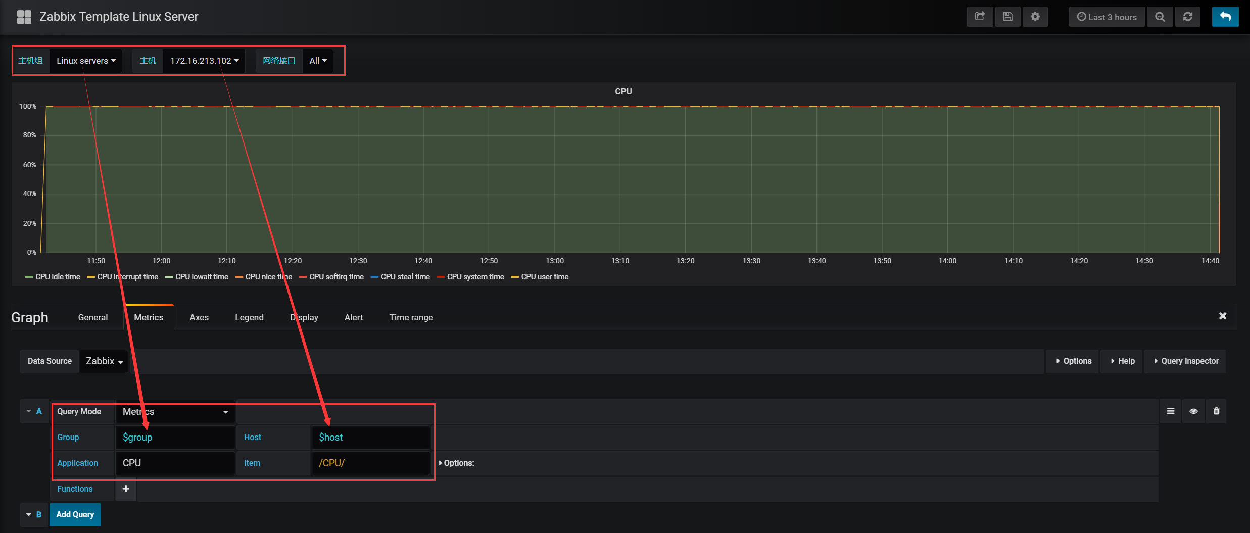Screen dimensions: 1250x533
Task: Open the Alert tab
Action: [x=354, y=317]
